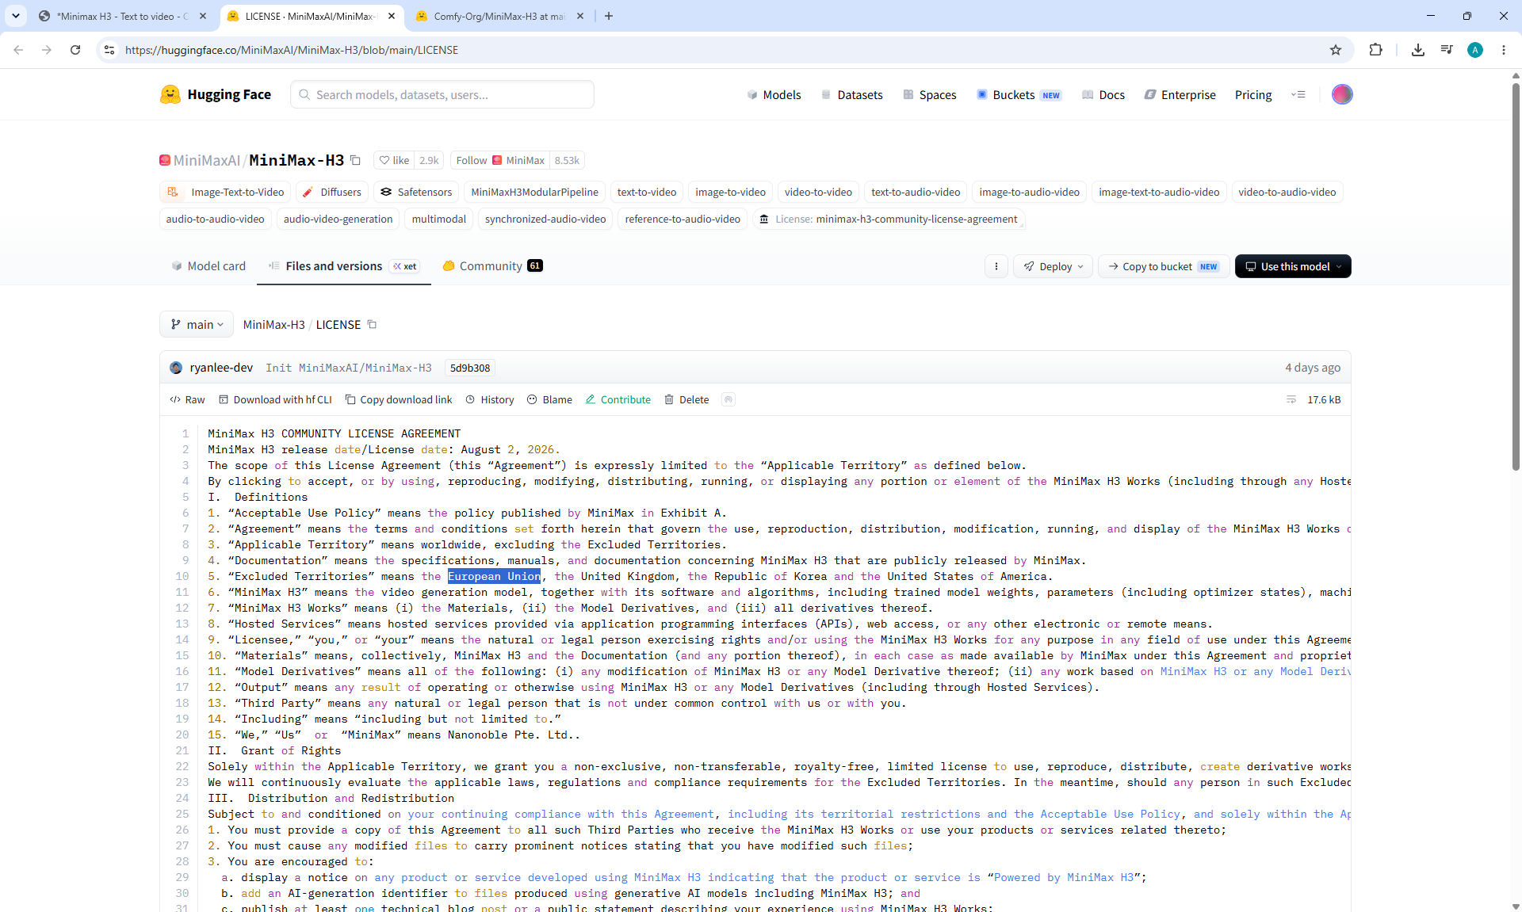The height and width of the screenshot is (912, 1522).
Task: Click Copy download link
Action: click(399, 399)
